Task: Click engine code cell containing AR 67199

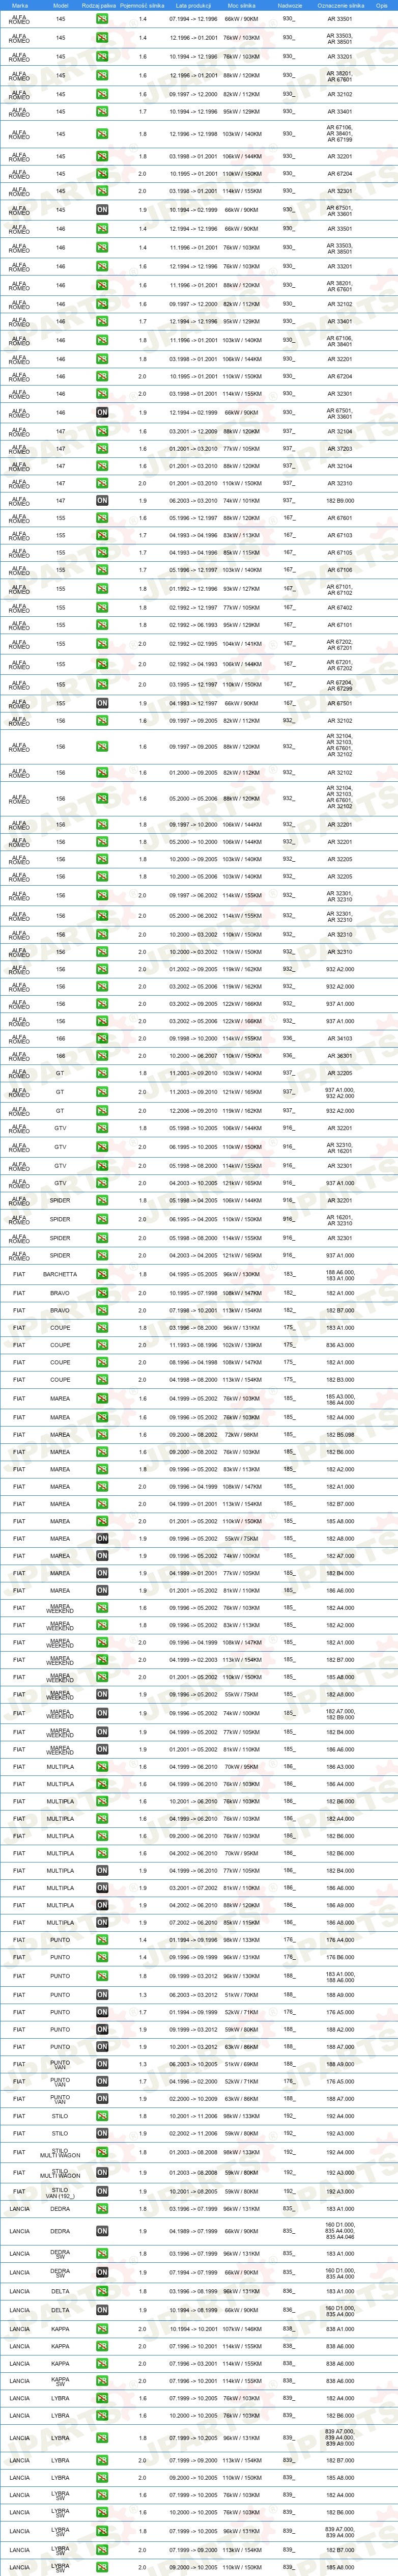Action: tap(340, 134)
